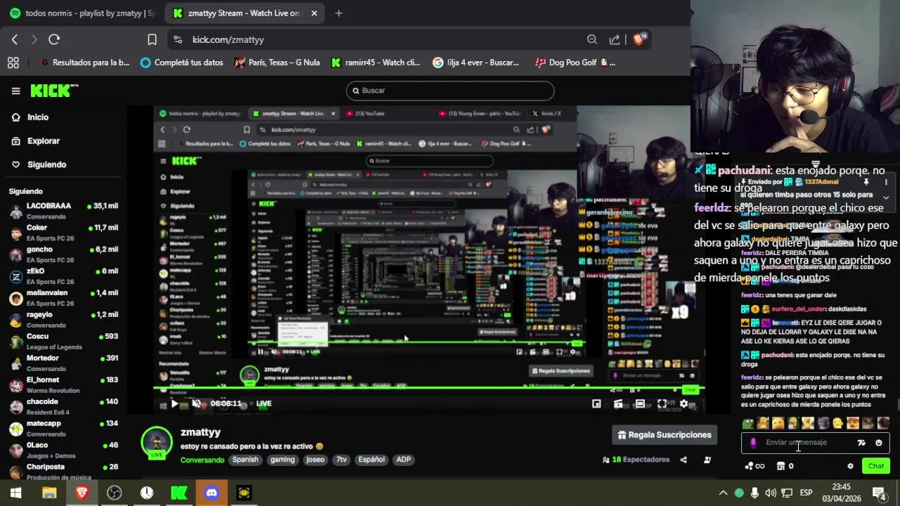900x506 pixels.
Task: Open goncho channel in sidebar
Action: pyautogui.click(x=63, y=254)
